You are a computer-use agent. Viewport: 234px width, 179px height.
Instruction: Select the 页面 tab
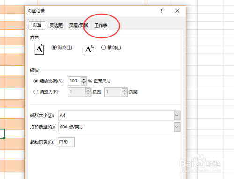click(x=37, y=25)
